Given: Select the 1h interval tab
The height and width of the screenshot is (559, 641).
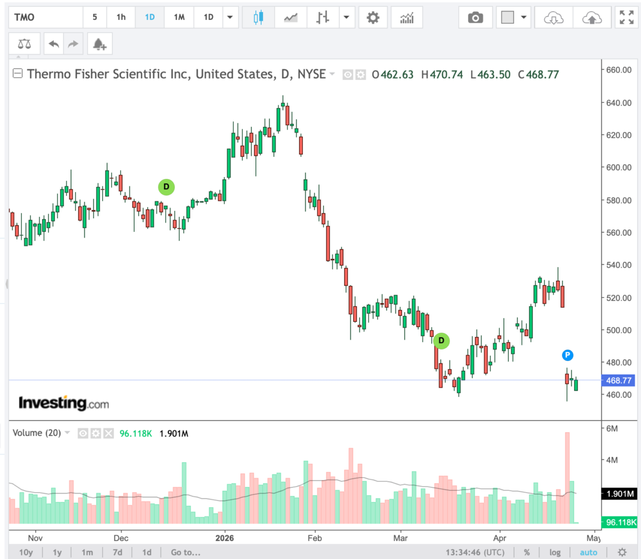Looking at the screenshot, I should [x=121, y=18].
